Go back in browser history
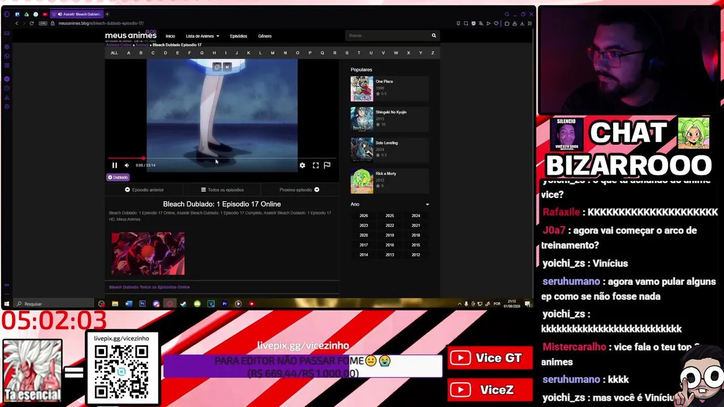Image resolution: width=724 pixels, height=407 pixels. click(17, 23)
